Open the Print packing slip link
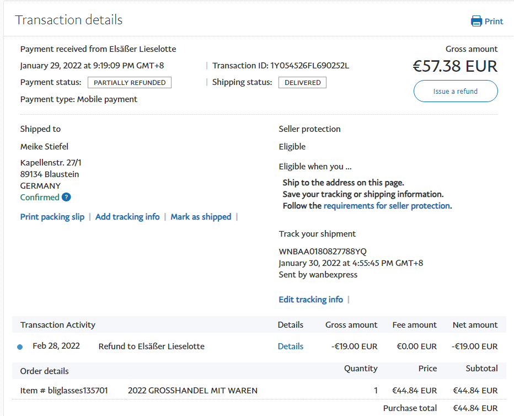The width and height of the screenshot is (514, 416). (x=52, y=217)
